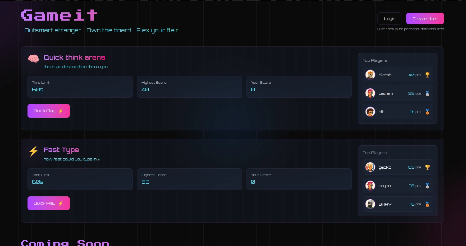The image size is (466, 246).
Task: Open the Quick think arena title
Action: (74, 58)
